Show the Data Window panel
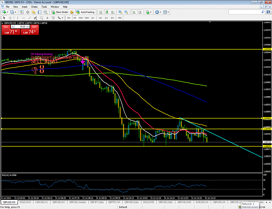Image resolution: width=272 pixels, height=209 pixels. point(27,12)
